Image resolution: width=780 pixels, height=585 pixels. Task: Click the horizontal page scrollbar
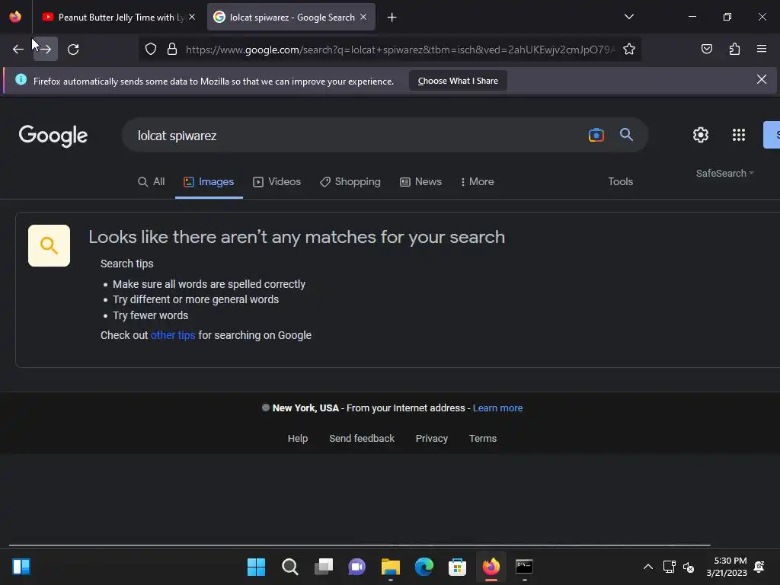(x=360, y=545)
